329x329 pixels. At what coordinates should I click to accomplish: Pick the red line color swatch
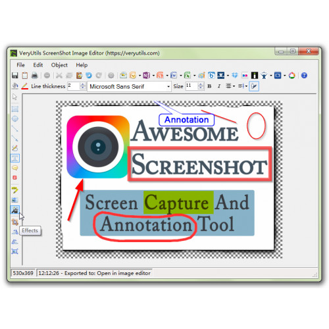click(25, 86)
